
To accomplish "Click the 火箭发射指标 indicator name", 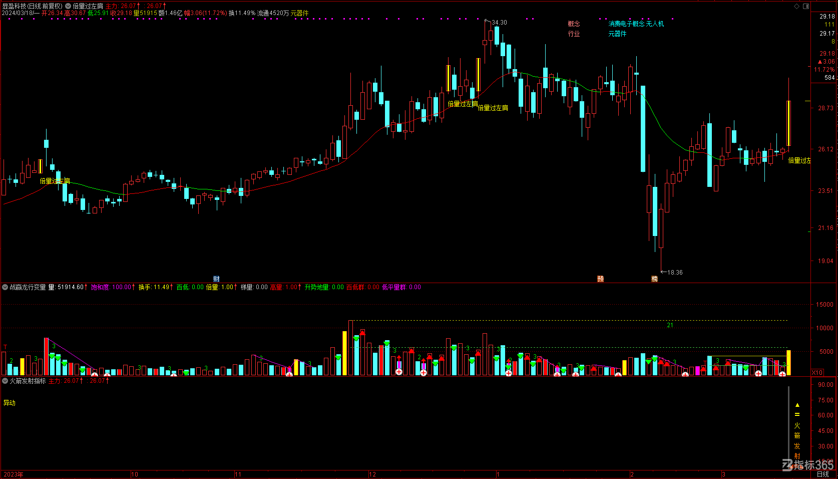I will point(28,381).
